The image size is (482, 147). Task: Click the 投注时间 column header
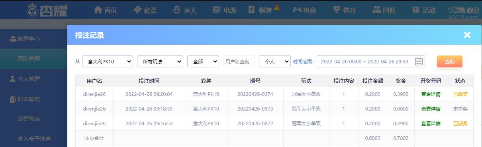[x=149, y=81]
